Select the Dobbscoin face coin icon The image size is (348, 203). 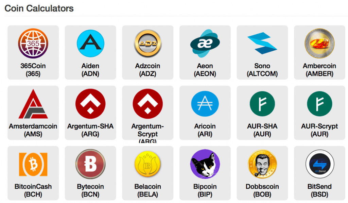(262, 164)
